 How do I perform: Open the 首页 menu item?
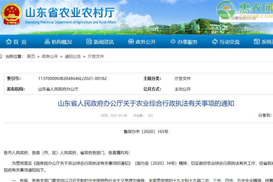pos(20,42)
